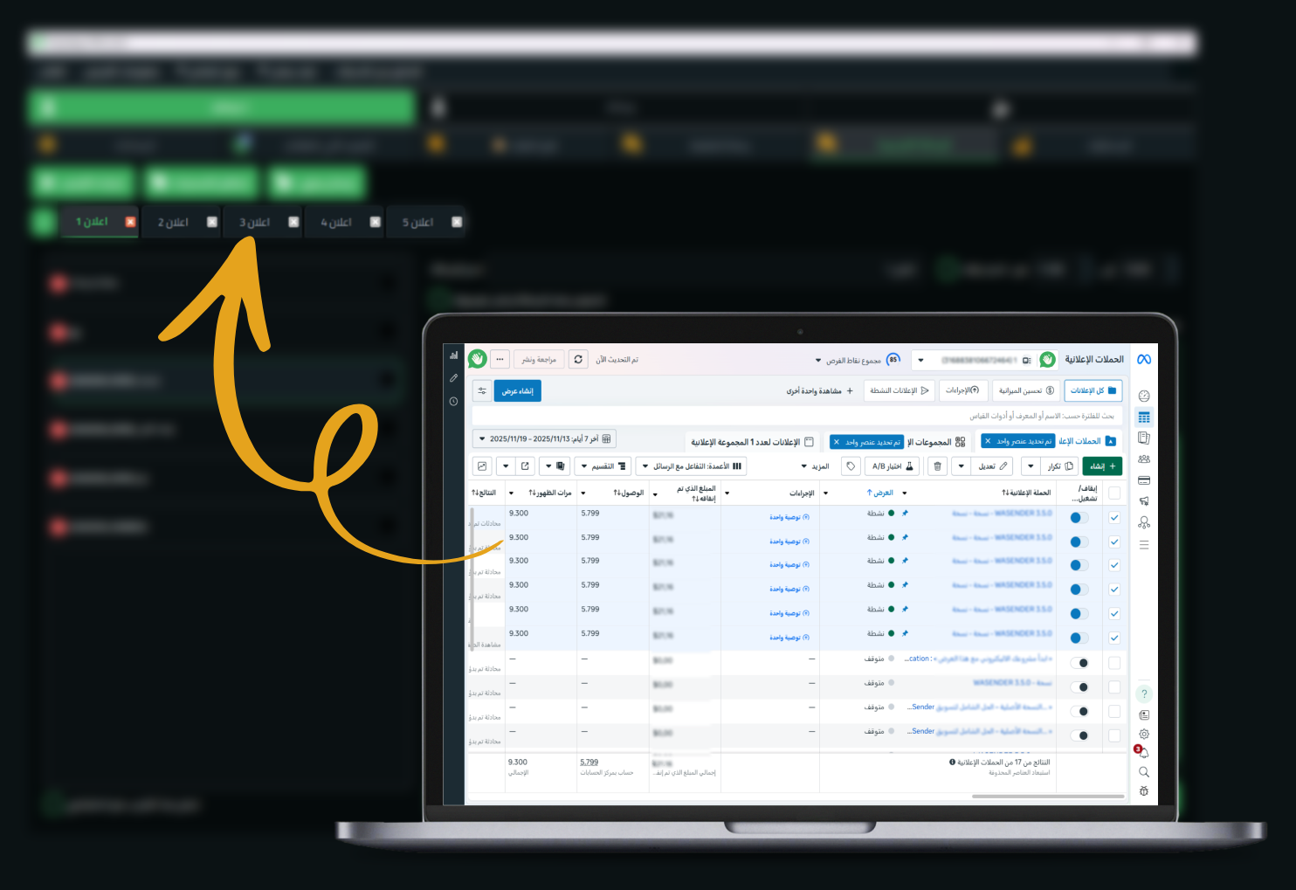Click the trash delete icon in toolbar
Viewport: 1296px width, 890px height.
937,466
